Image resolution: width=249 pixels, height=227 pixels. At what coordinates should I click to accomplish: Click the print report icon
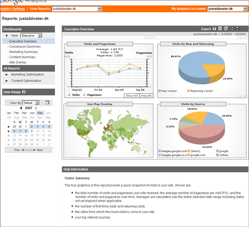[x=237, y=29]
